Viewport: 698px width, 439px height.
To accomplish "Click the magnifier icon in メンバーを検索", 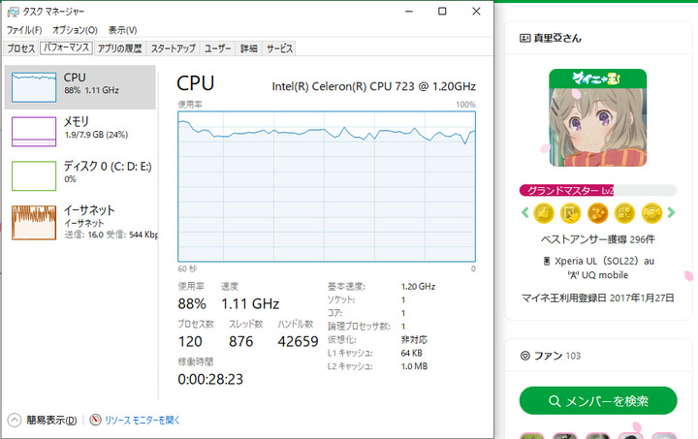I will click(555, 401).
